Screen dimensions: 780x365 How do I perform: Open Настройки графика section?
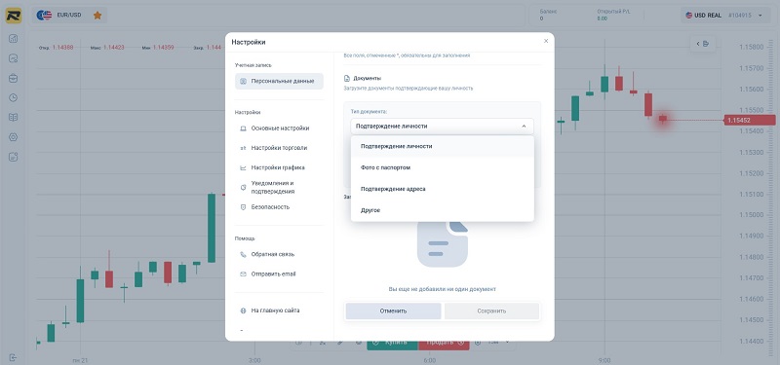[x=279, y=167]
